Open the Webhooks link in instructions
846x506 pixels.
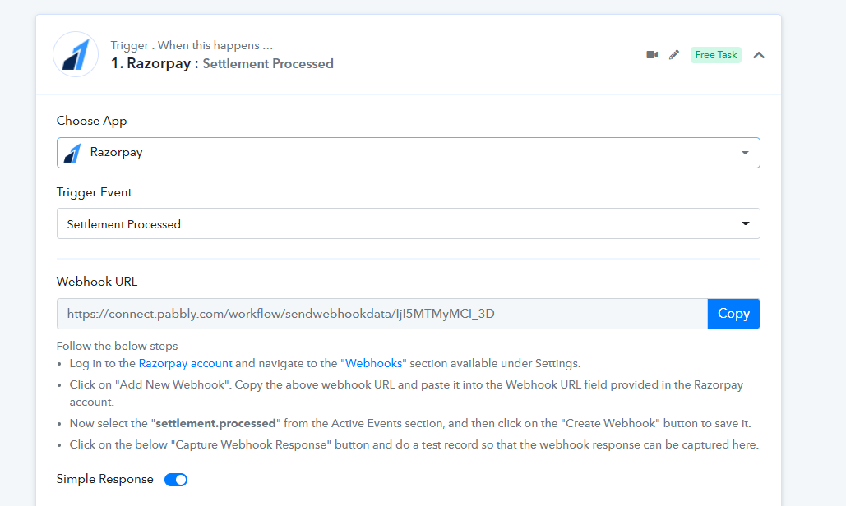(373, 363)
